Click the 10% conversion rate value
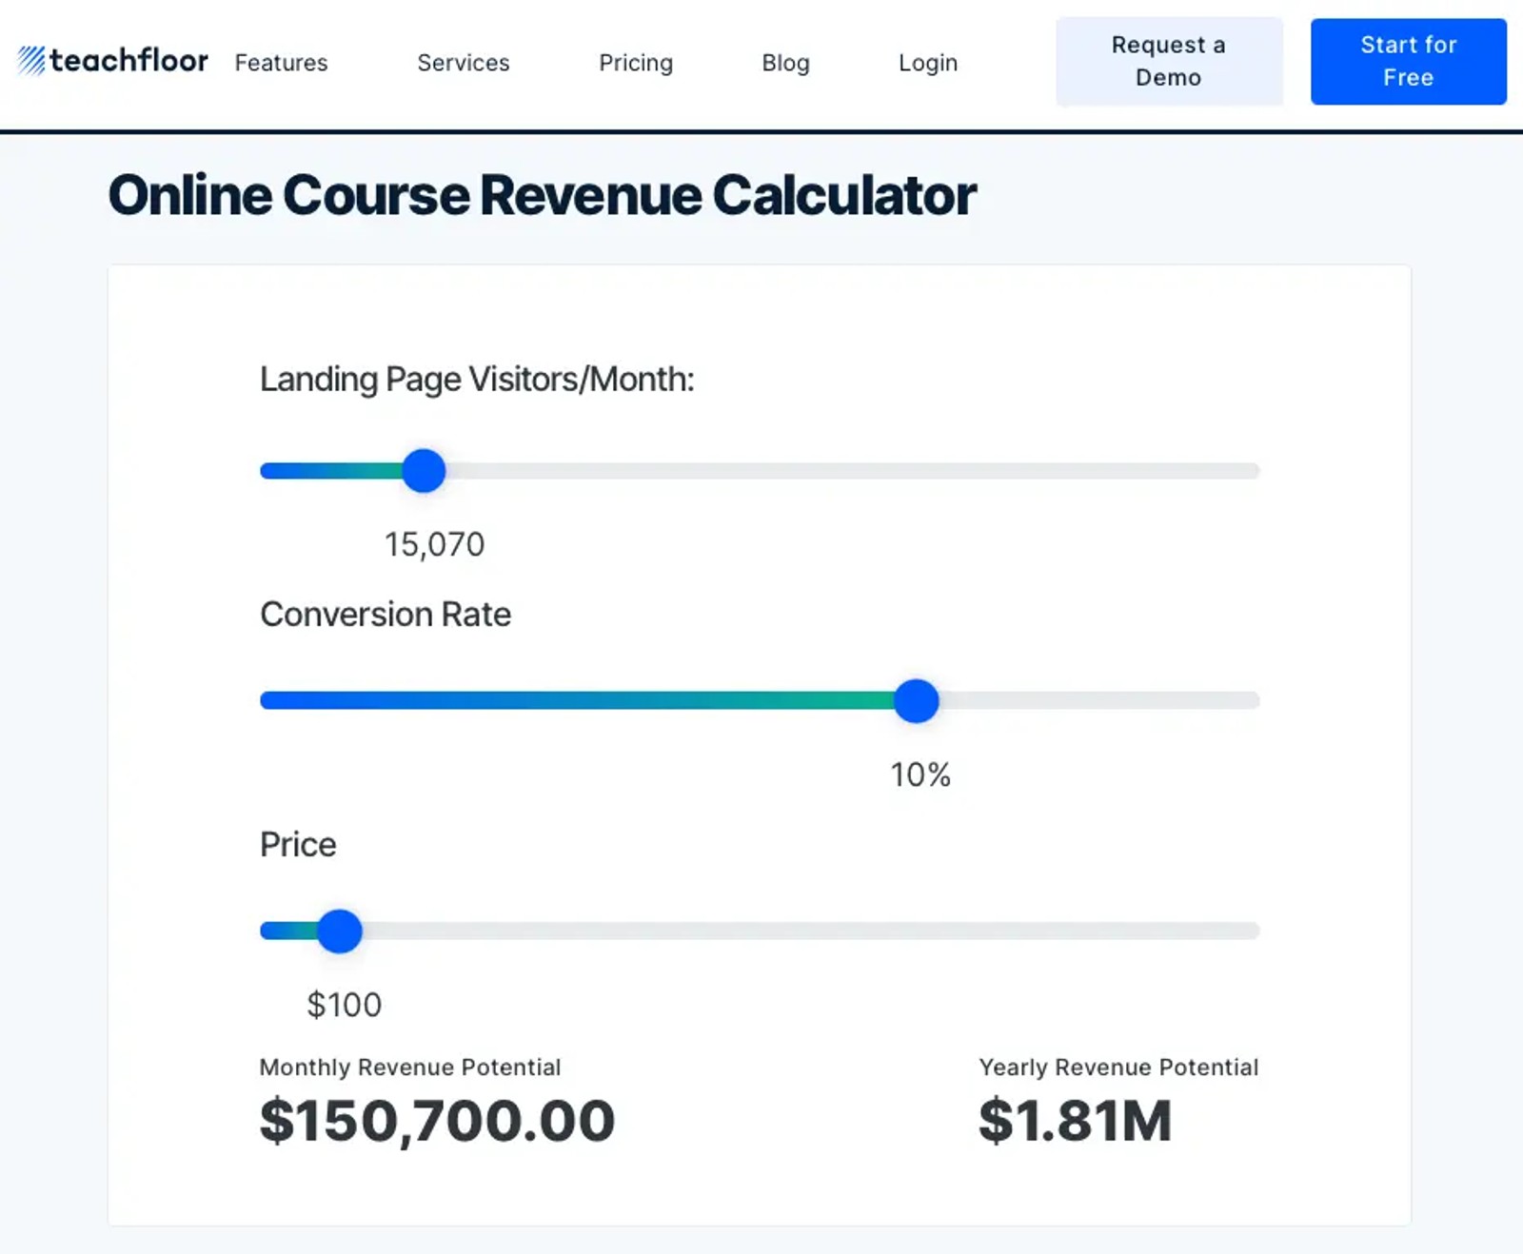1523x1254 pixels. point(920,774)
